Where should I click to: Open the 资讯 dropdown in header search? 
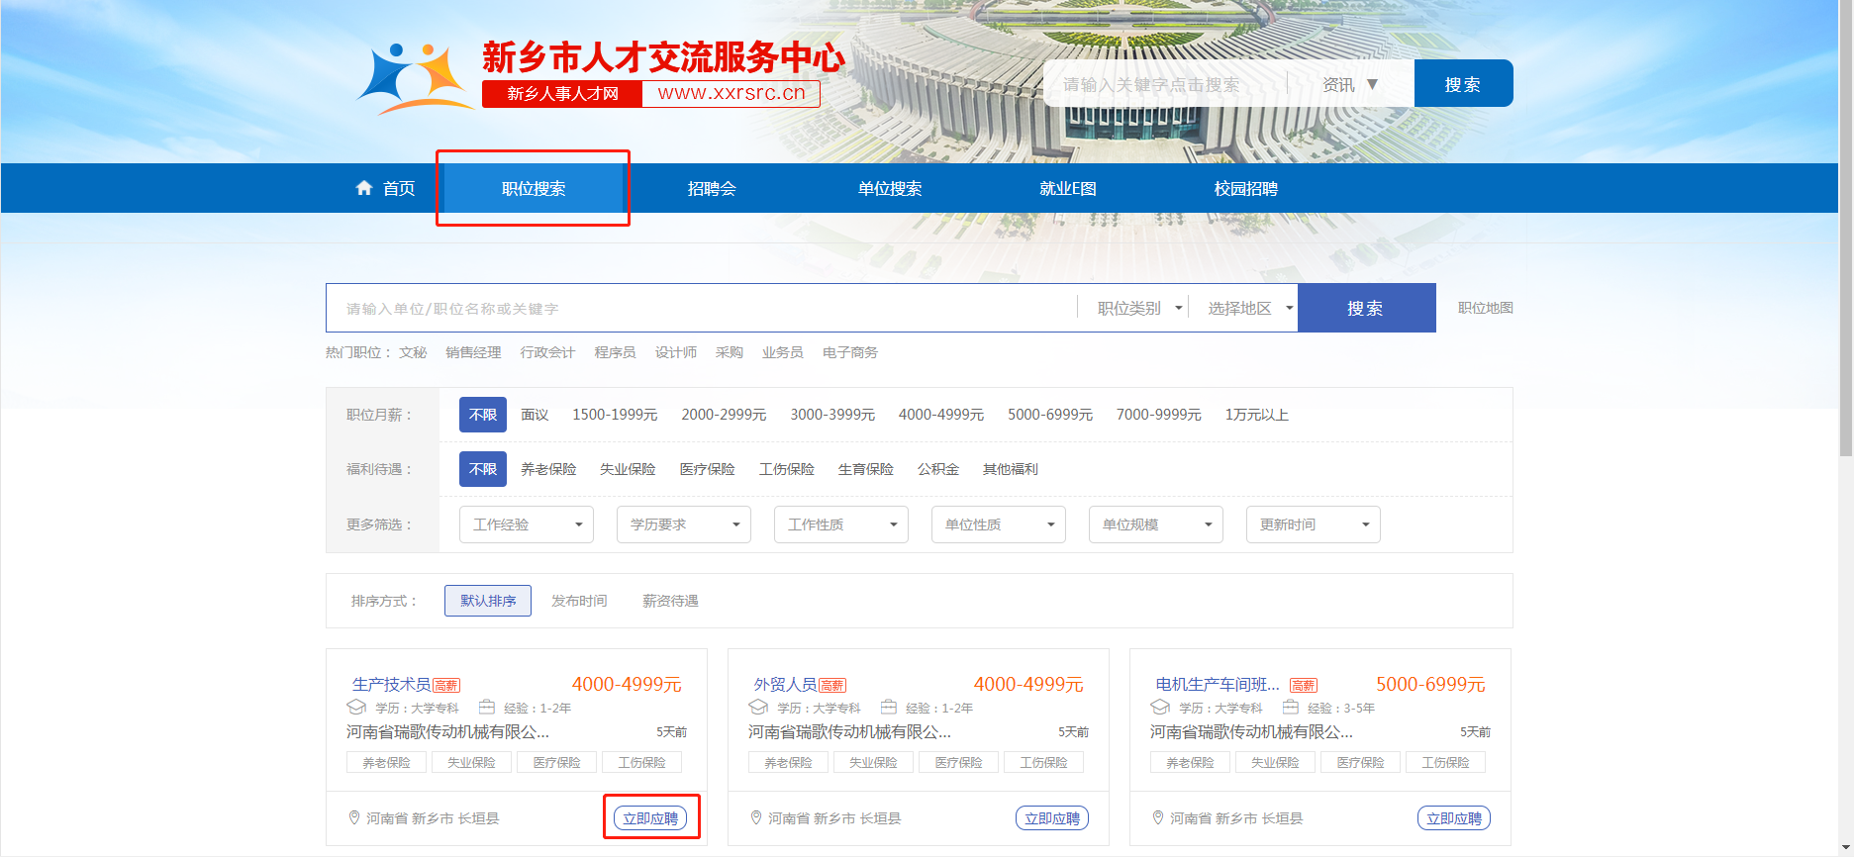point(1349,84)
